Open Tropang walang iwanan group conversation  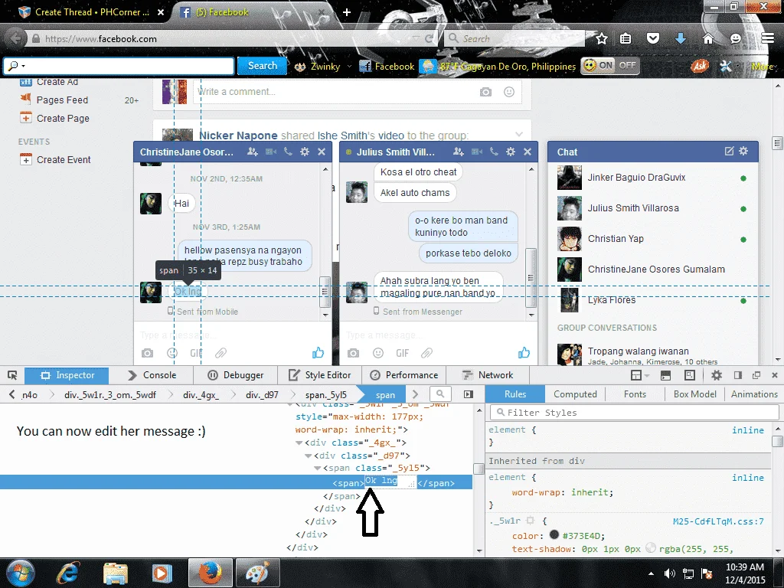[x=652, y=355]
